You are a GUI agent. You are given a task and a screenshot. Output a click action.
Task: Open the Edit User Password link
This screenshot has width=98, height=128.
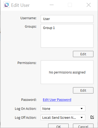tap(57, 100)
